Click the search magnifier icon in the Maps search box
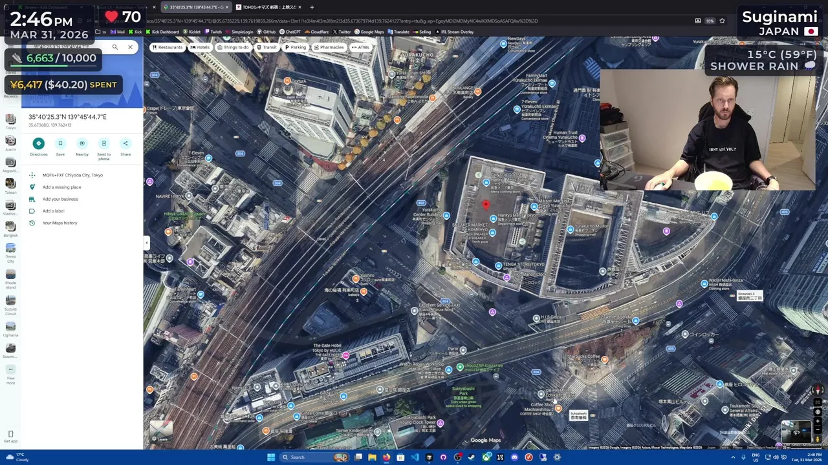Image resolution: width=828 pixels, height=465 pixels. pos(114,47)
